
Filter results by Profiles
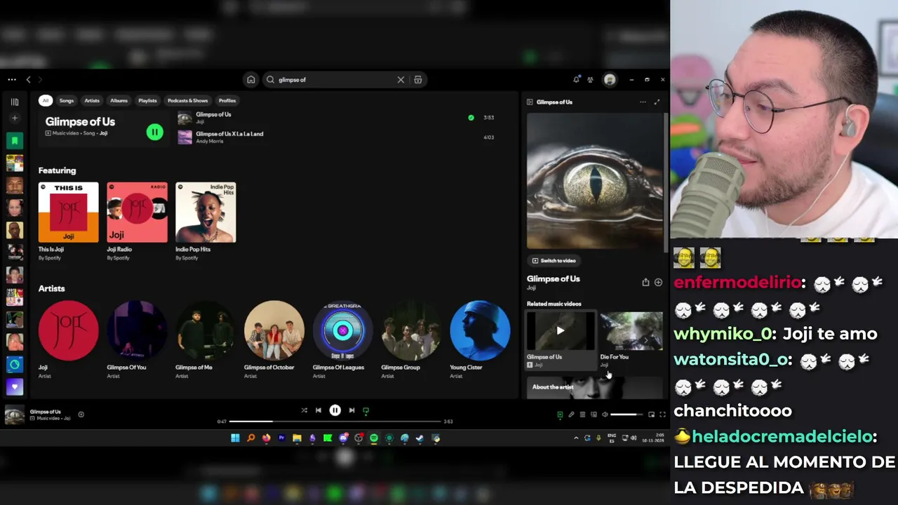tap(227, 100)
